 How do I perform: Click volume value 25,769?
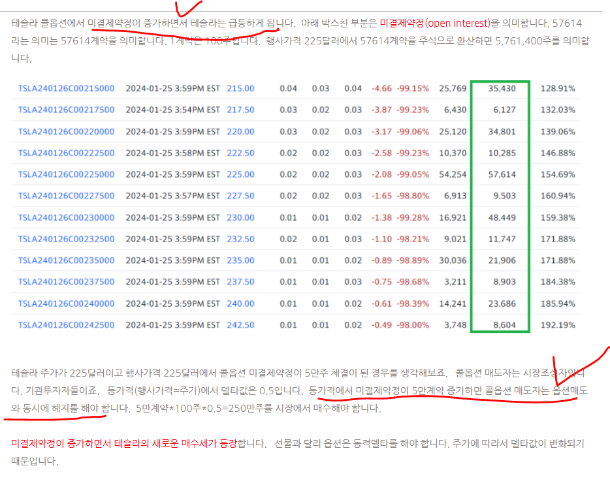click(x=453, y=89)
